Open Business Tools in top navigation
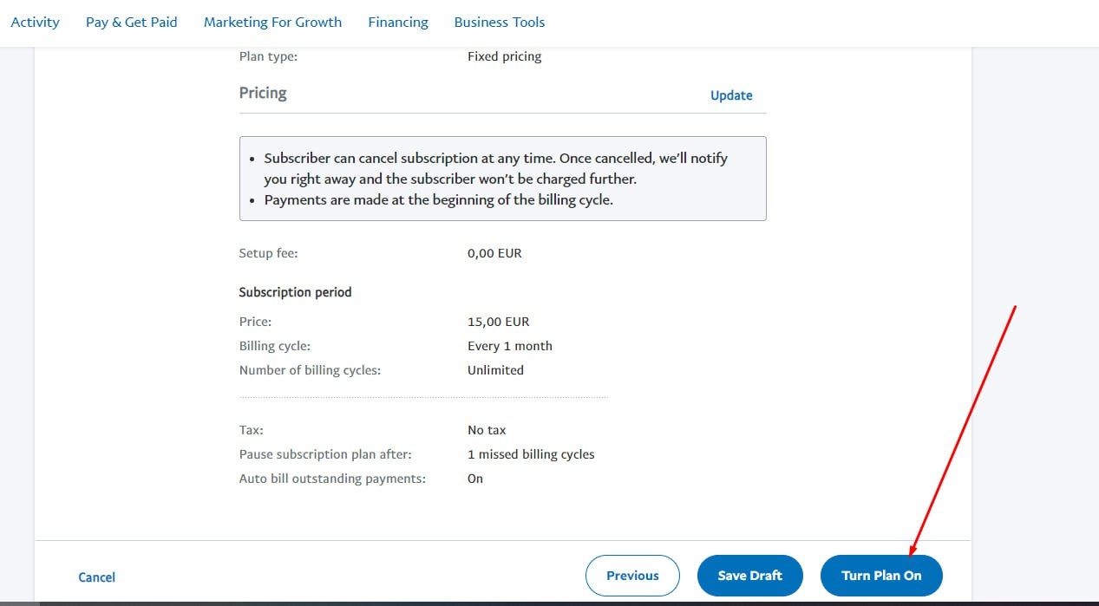The image size is (1099, 606). click(x=500, y=23)
